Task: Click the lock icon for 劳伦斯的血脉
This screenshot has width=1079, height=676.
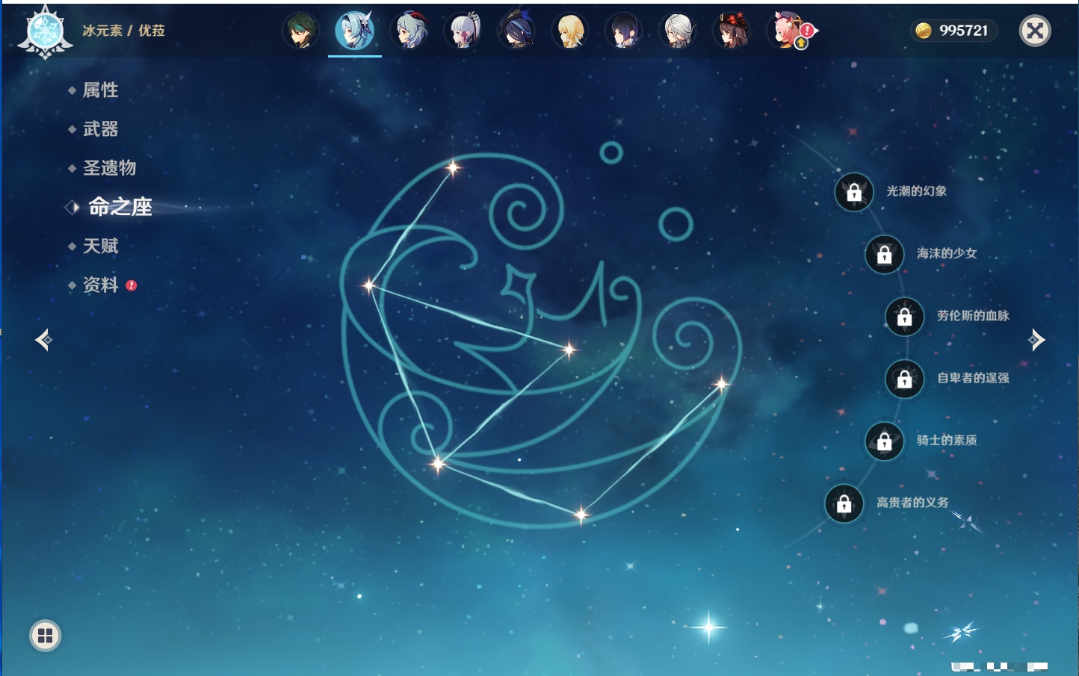Action: 905,316
